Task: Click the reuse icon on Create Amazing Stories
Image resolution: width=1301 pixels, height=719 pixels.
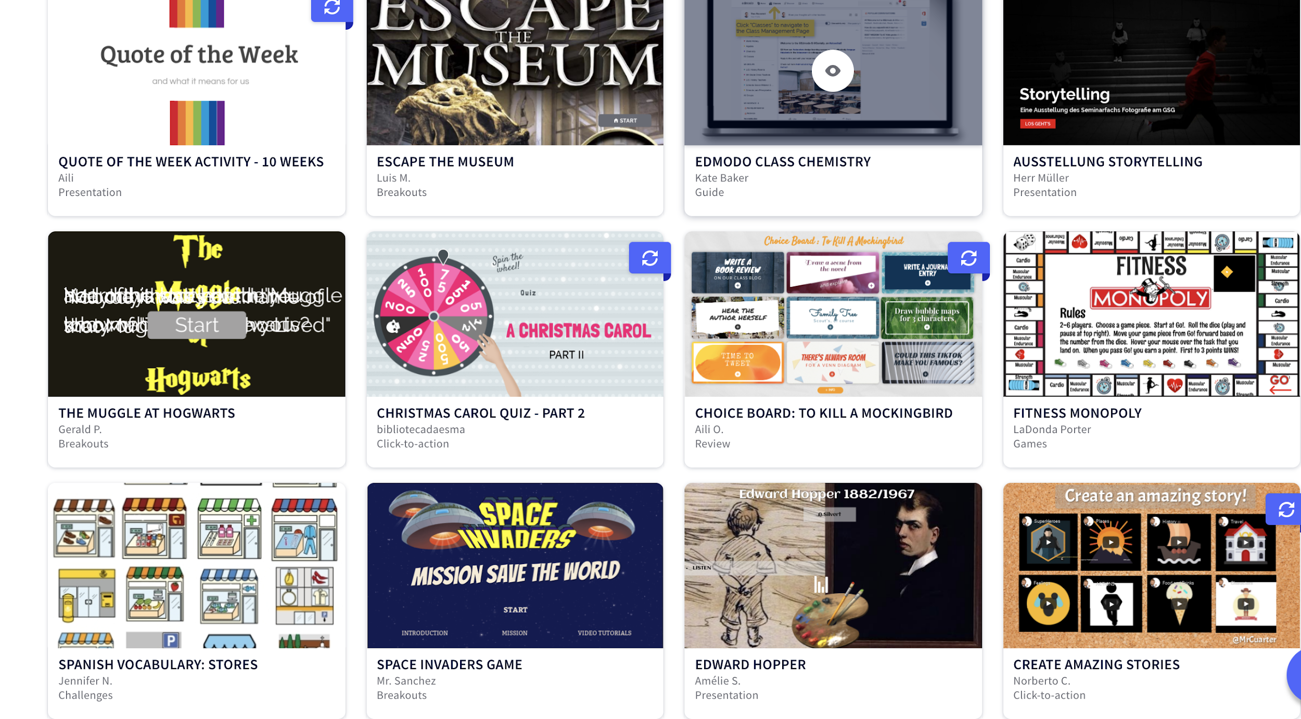Action: pyautogui.click(x=1285, y=509)
